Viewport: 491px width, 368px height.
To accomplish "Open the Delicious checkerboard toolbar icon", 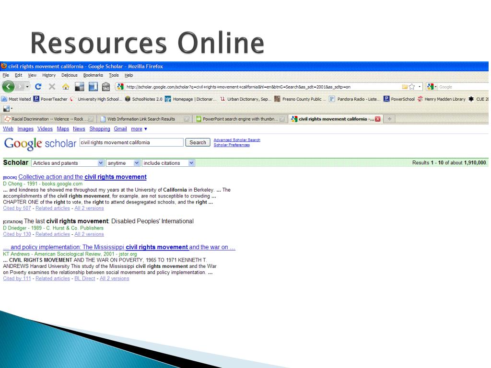I will (79, 87).
